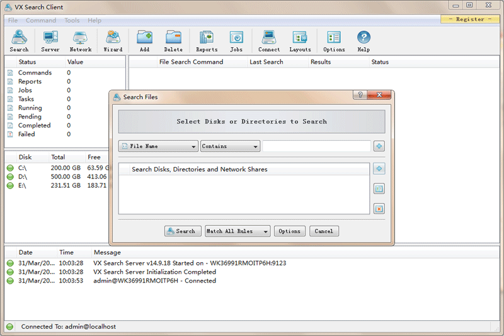This screenshot has height=336, width=504.
Task: Click the Search toolbar icon
Action: click(19, 41)
